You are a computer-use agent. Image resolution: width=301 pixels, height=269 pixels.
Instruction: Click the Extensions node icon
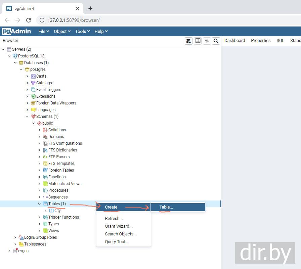(x=33, y=96)
